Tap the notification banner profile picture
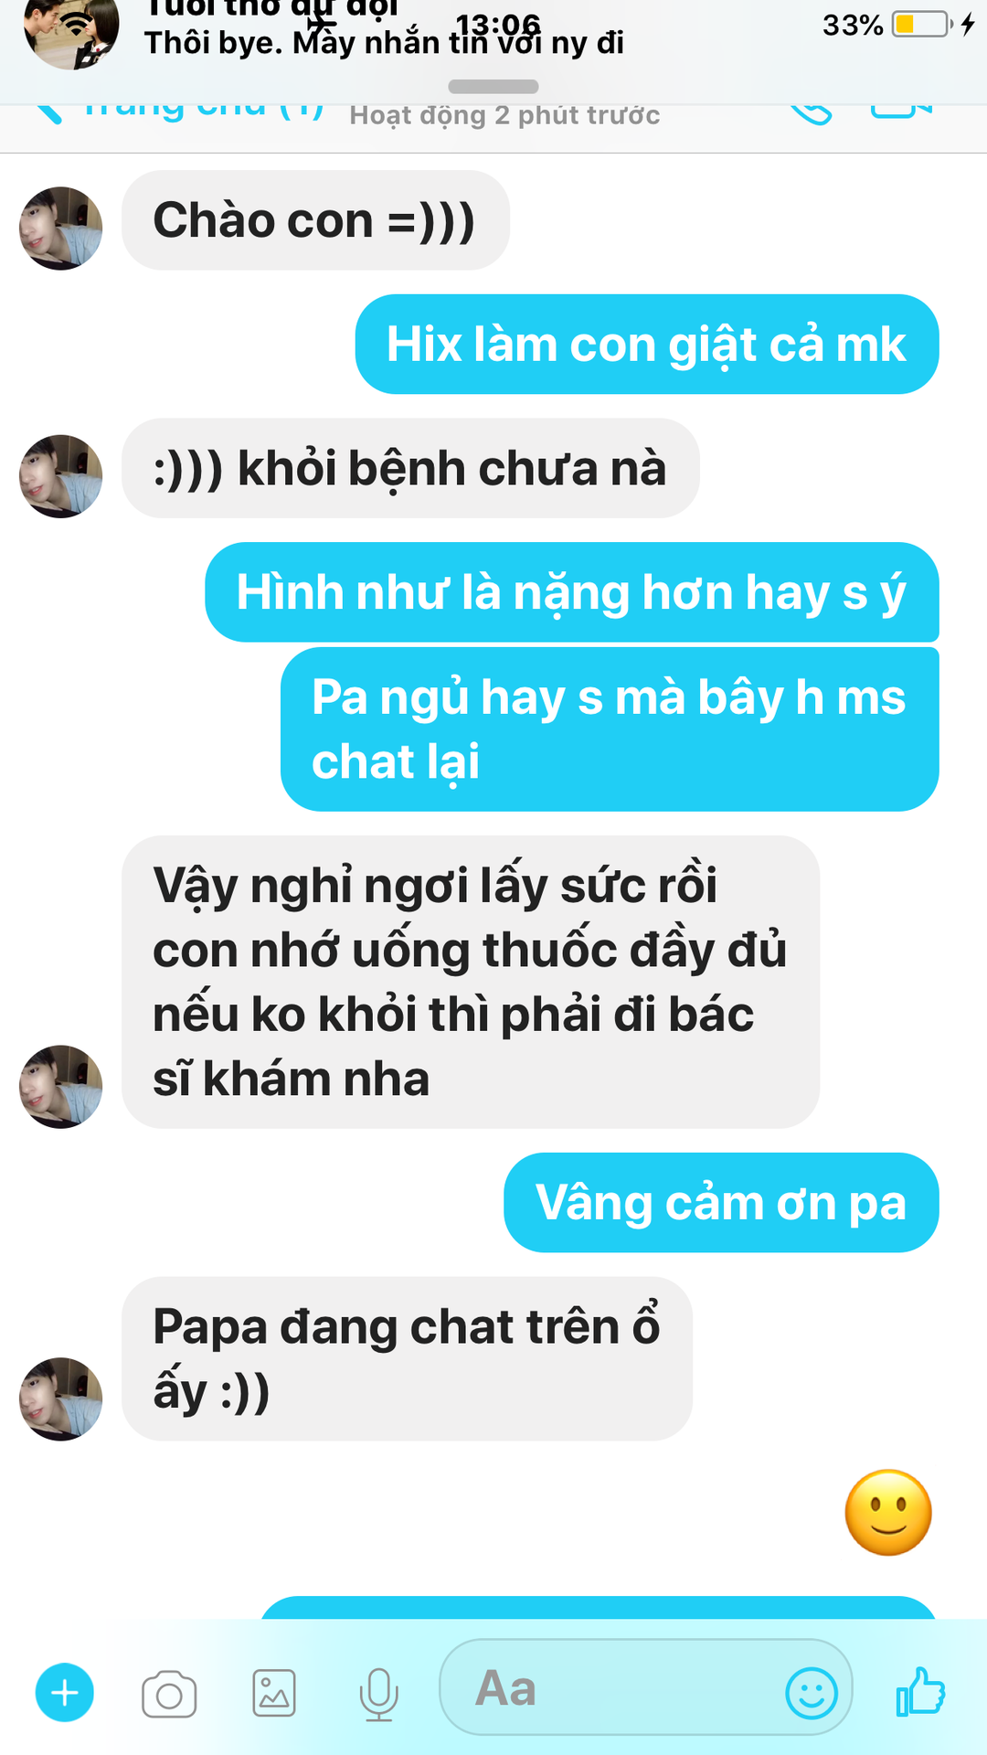Screen dimensions: 987x1755 [x=71, y=33]
